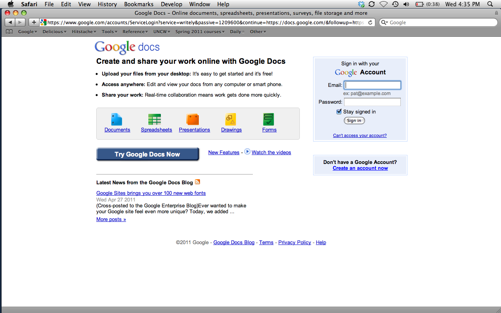Open Spotlight search in the menu bar
The width and height of the screenshot is (501, 313).
pyautogui.click(x=490, y=4)
